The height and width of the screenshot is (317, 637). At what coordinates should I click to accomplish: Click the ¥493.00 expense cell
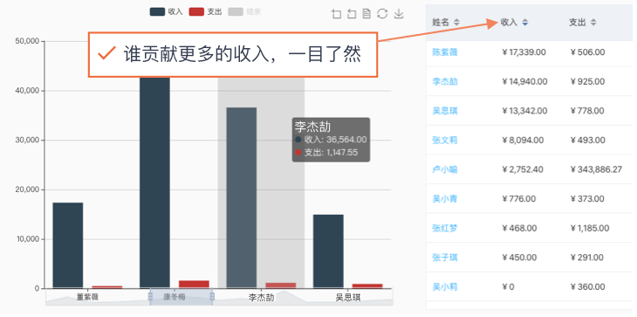pyautogui.click(x=587, y=141)
